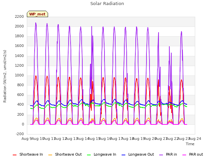Image resolution: width=215 pixels, height=161 pixels.
Task: Click the Radiation y-axis label
Action: point(5,76)
